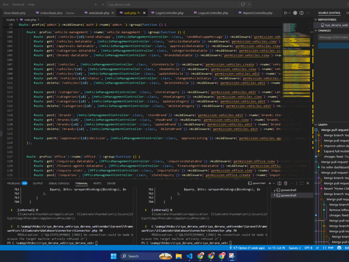The image size is (349, 262).
Task: Select 'Revert Home CM' commit in graph
Action: 336,189
